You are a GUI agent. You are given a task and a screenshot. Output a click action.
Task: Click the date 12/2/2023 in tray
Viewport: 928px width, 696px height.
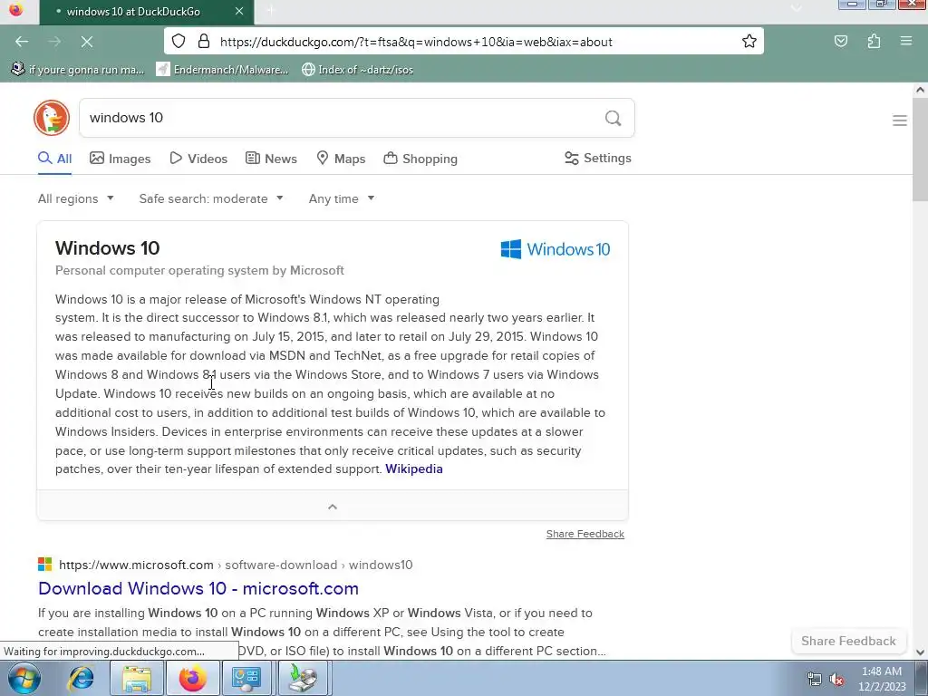[x=882, y=687]
